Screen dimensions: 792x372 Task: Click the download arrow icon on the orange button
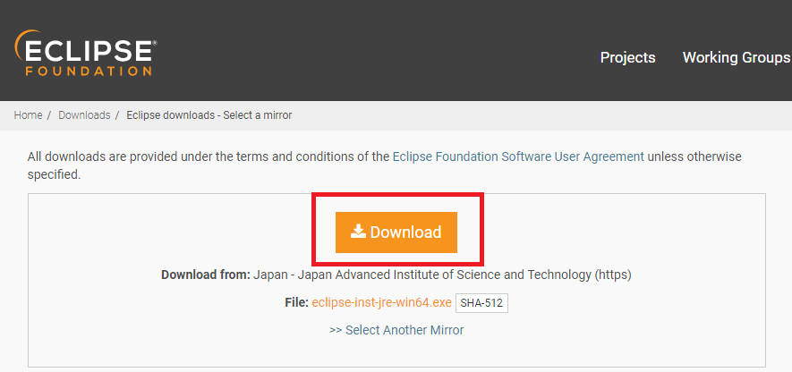click(358, 232)
